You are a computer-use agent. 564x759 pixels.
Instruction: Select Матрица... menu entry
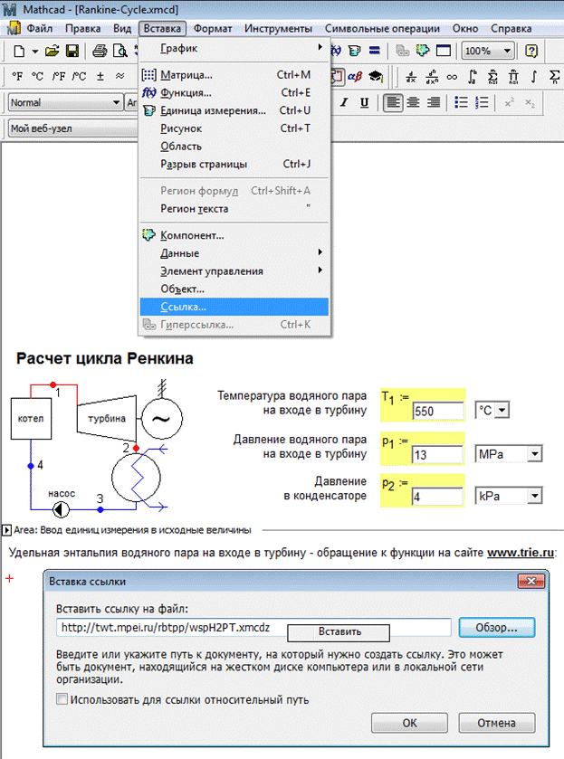point(234,75)
